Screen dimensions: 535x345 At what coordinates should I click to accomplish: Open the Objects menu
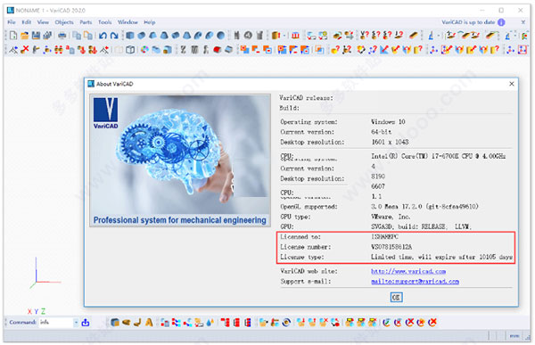(64, 22)
